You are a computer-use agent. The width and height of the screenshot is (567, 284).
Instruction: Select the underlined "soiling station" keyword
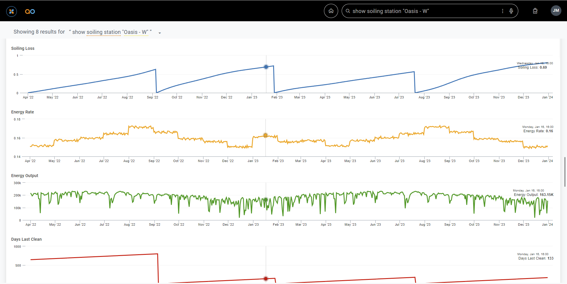click(x=103, y=32)
